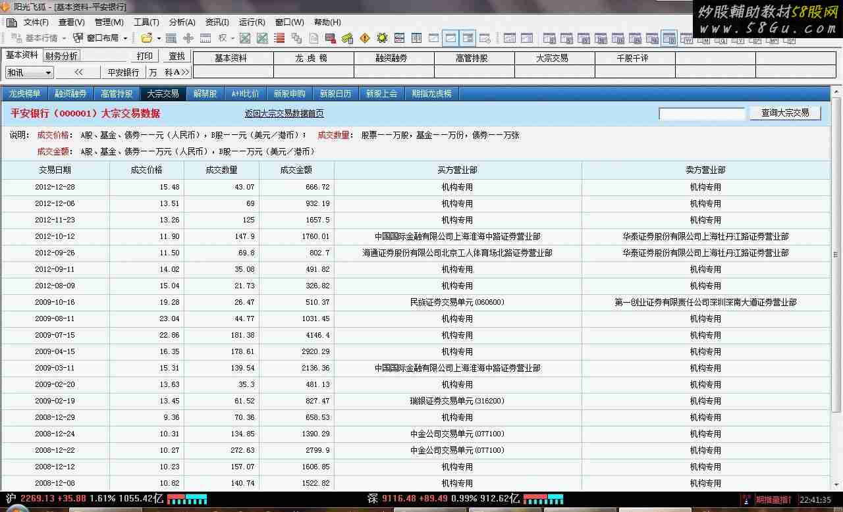Viewport: 843px width, 512px height.
Task: Open the 窗口(W) menu
Action: click(289, 22)
